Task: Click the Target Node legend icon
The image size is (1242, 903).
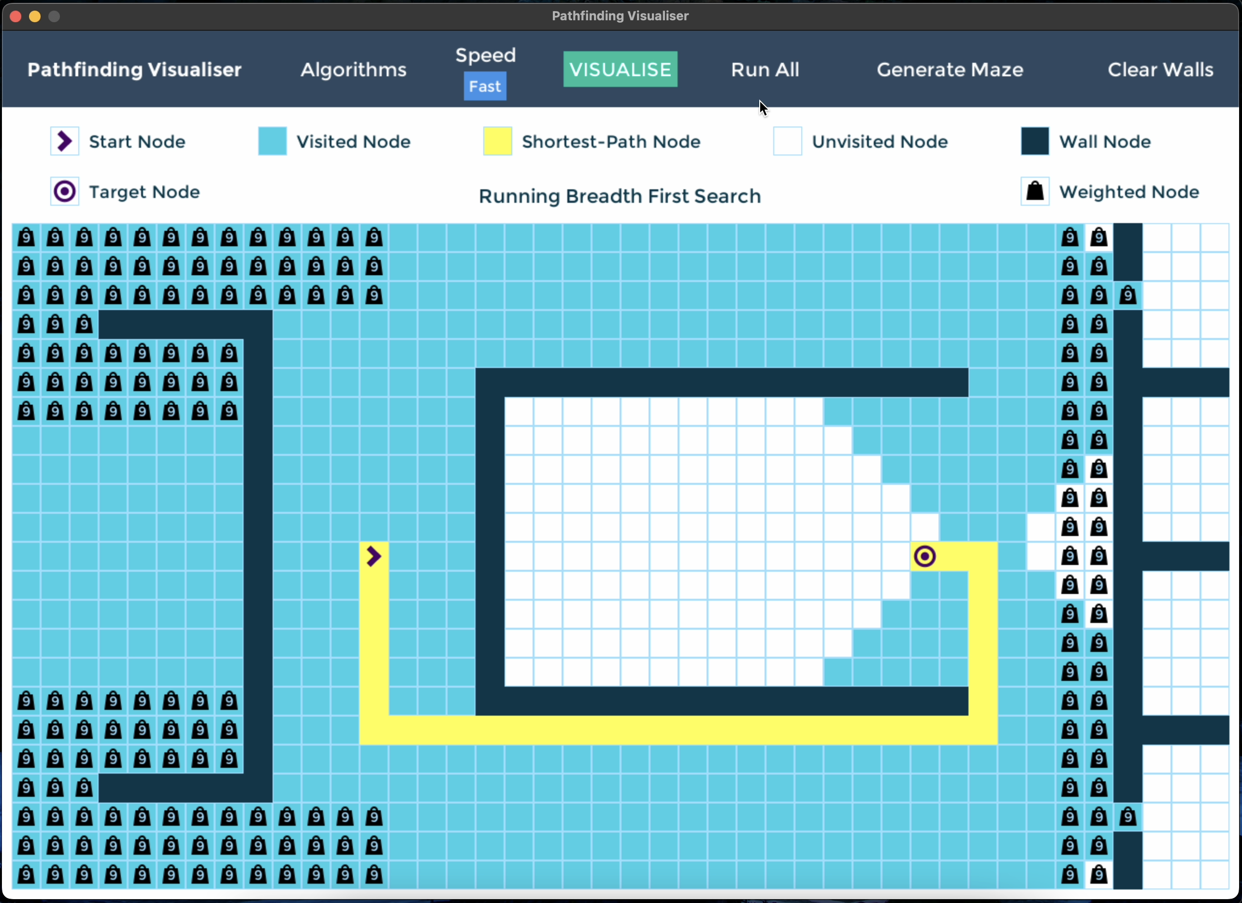Action: (65, 192)
